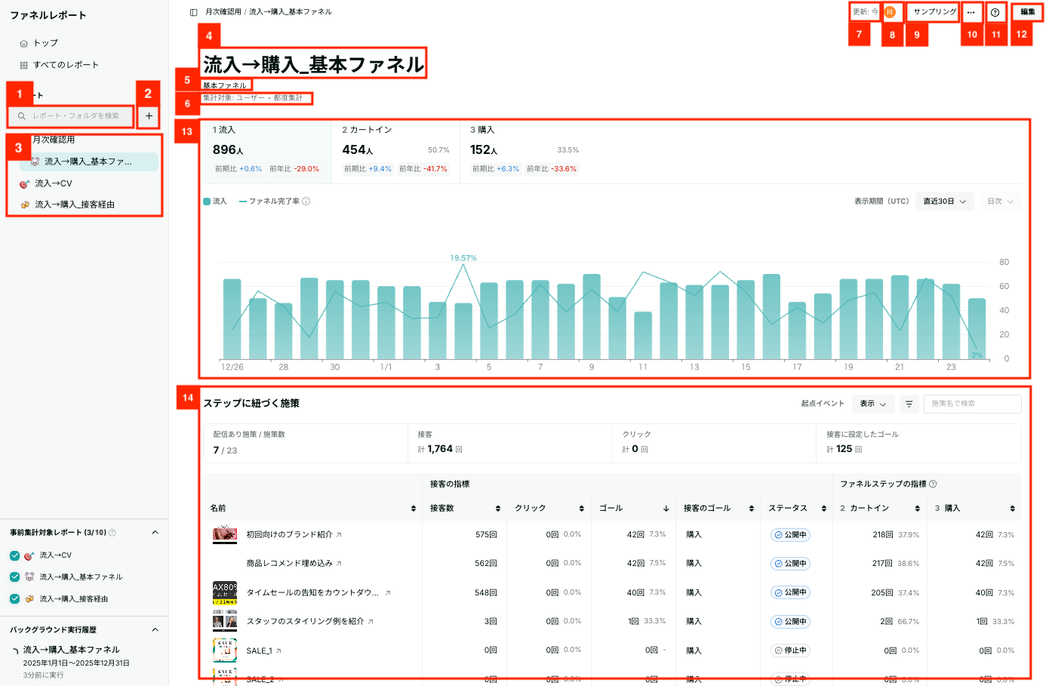
Task: Click info icon beside ファネル完了率 legend
Action: [x=306, y=201]
